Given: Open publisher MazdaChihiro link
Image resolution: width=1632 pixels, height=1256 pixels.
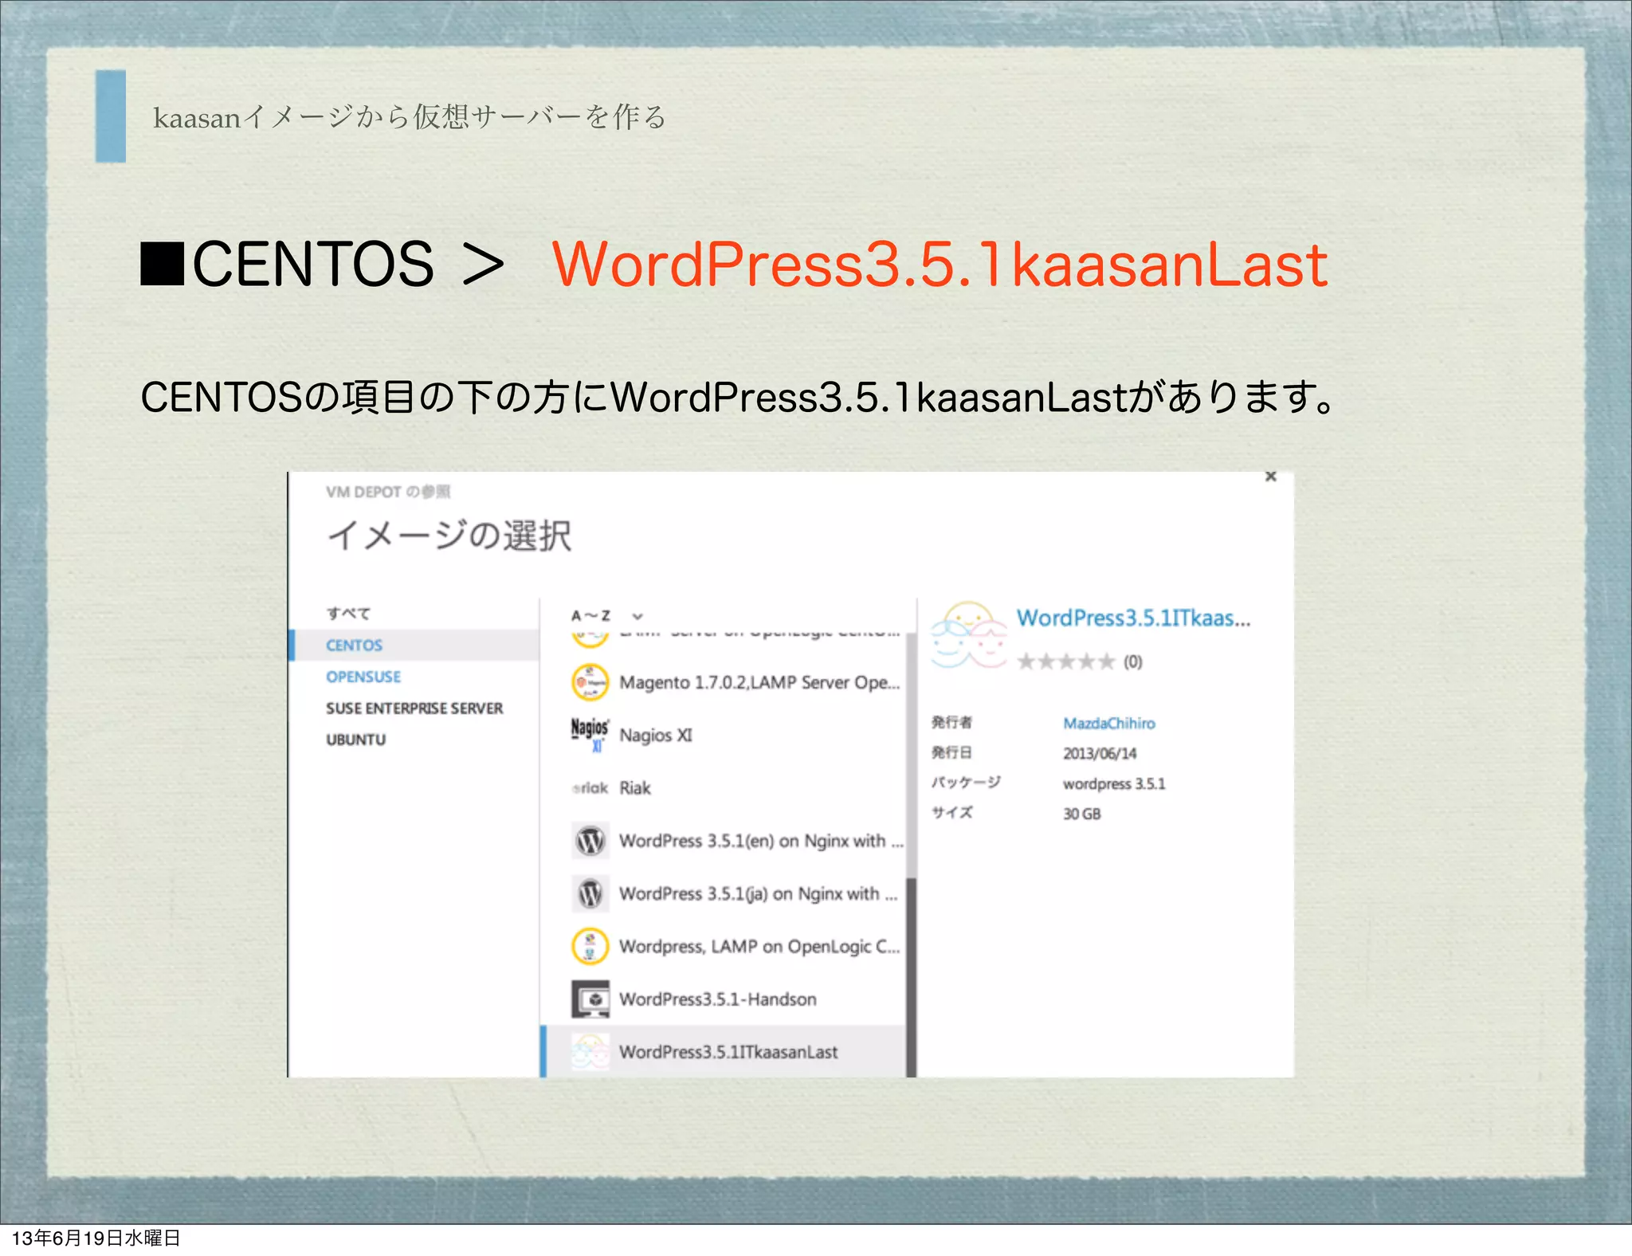Looking at the screenshot, I should [x=1108, y=723].
